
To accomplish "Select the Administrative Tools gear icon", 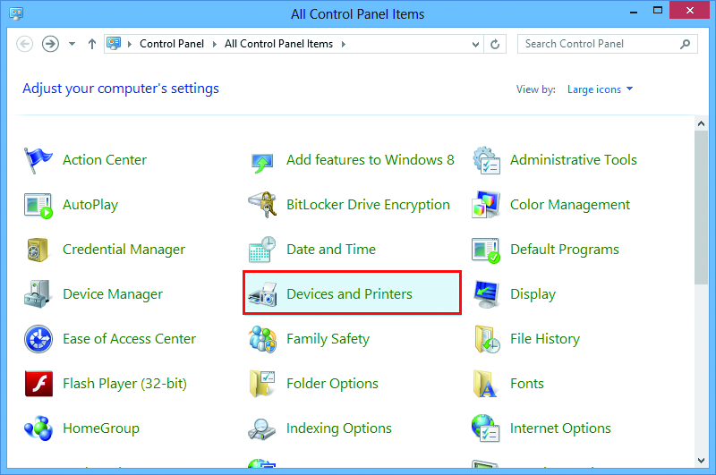I will point(486,160).
